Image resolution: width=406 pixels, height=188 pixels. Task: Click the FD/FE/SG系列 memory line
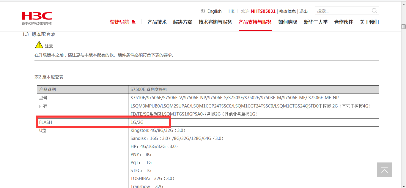tap(194, 114)
